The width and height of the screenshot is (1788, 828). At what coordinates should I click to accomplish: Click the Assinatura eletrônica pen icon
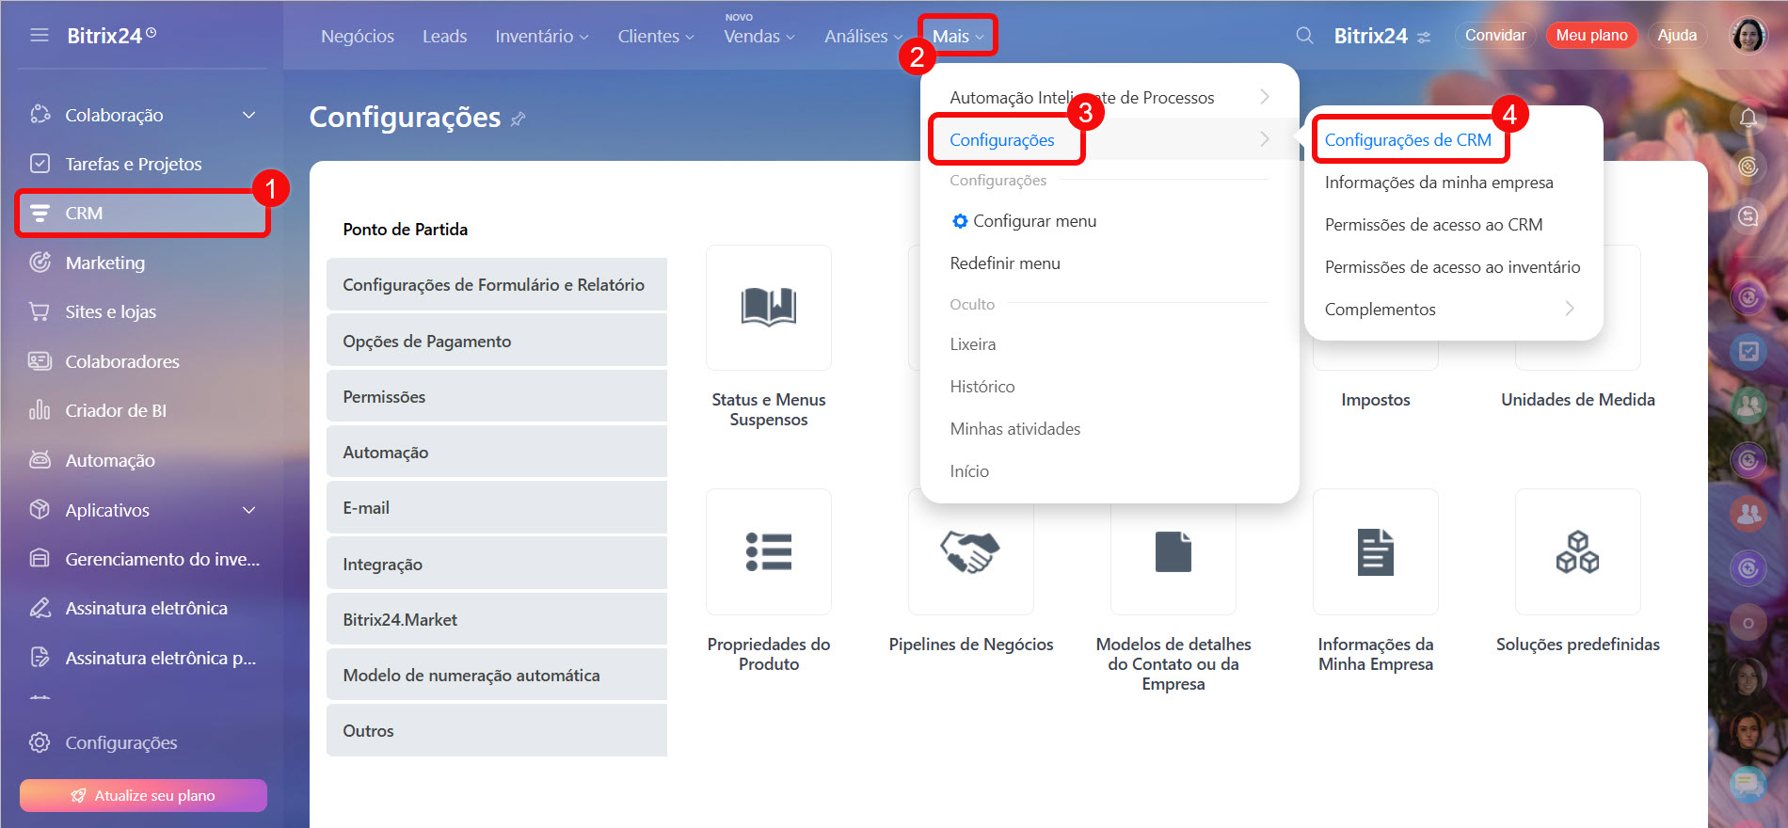pos(40,608)
